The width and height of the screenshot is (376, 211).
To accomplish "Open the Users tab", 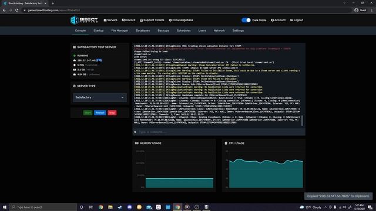I will click(x=202, y=30).
